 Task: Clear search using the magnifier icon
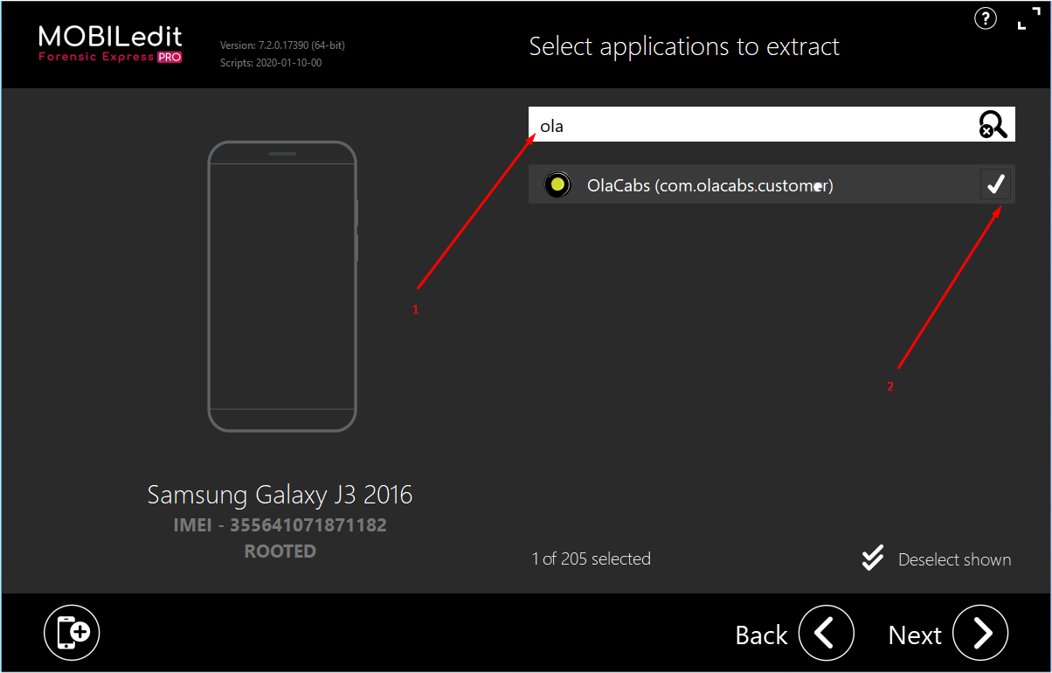click(x=993, y=125)
